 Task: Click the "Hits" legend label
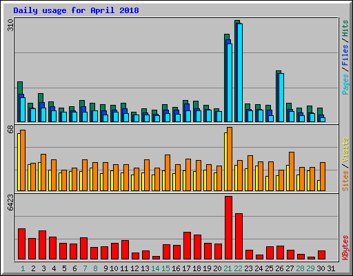345,28
